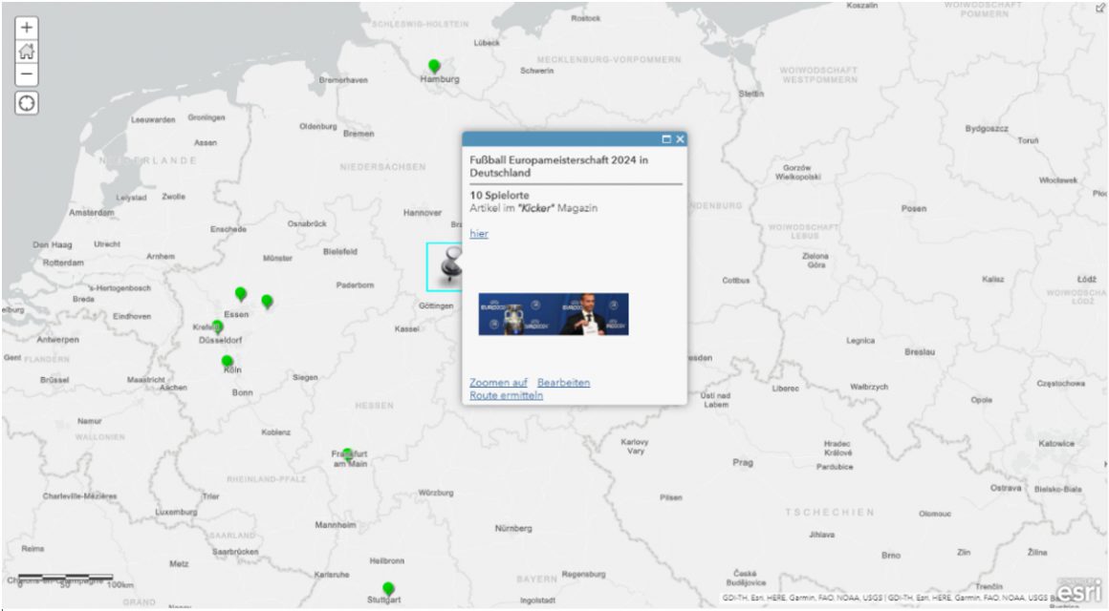Click the esri logo

point(1076,590)
